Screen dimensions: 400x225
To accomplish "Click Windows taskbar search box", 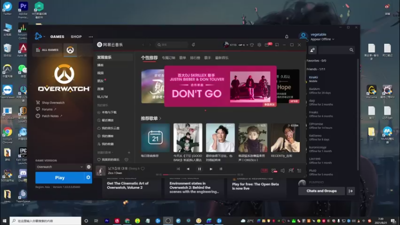I will tap(45, 220).
